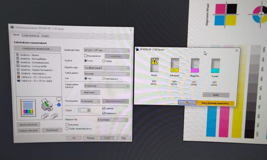267x160 pixels.
Task: Click OK in the ink status window
Action: coord(187,103)
